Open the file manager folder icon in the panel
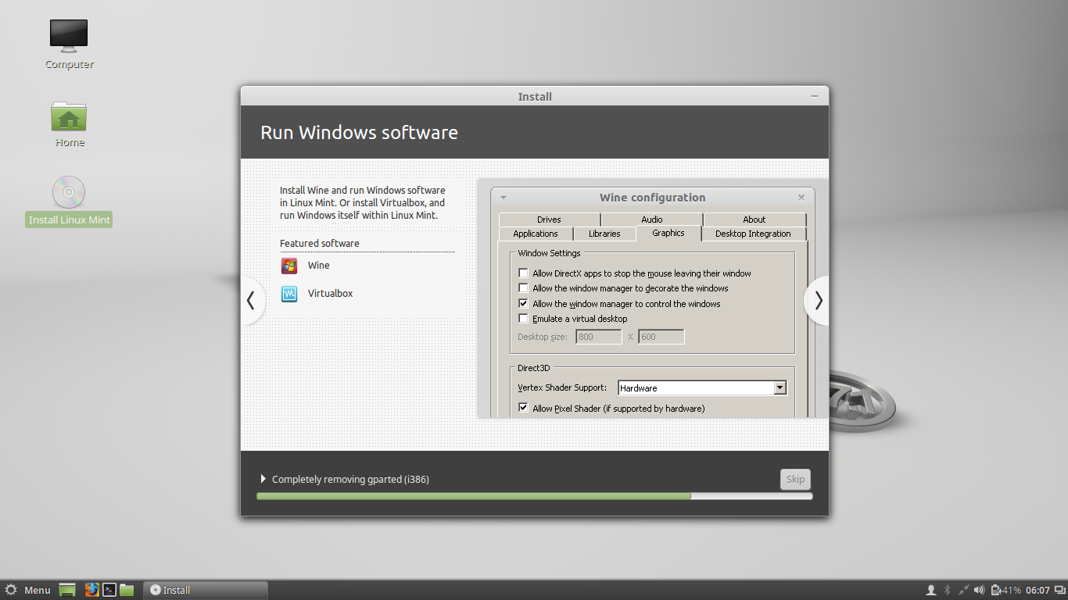The width and height of the screenshot is (1068, 600). (127, 590)
